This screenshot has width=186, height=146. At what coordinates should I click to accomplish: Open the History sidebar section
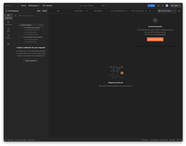pos(8,36)
